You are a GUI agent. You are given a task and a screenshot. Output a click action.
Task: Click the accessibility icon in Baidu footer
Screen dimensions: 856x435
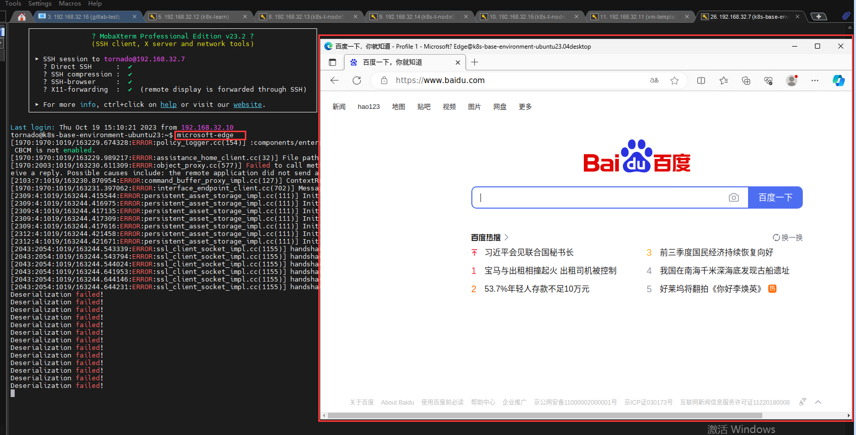pos(803,402)
